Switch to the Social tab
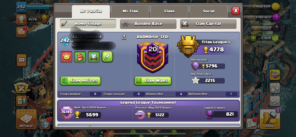The width and height of the screenshot is (296, 137). (x=208, y=11)
